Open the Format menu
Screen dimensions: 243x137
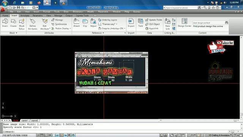tap(46, 12)
